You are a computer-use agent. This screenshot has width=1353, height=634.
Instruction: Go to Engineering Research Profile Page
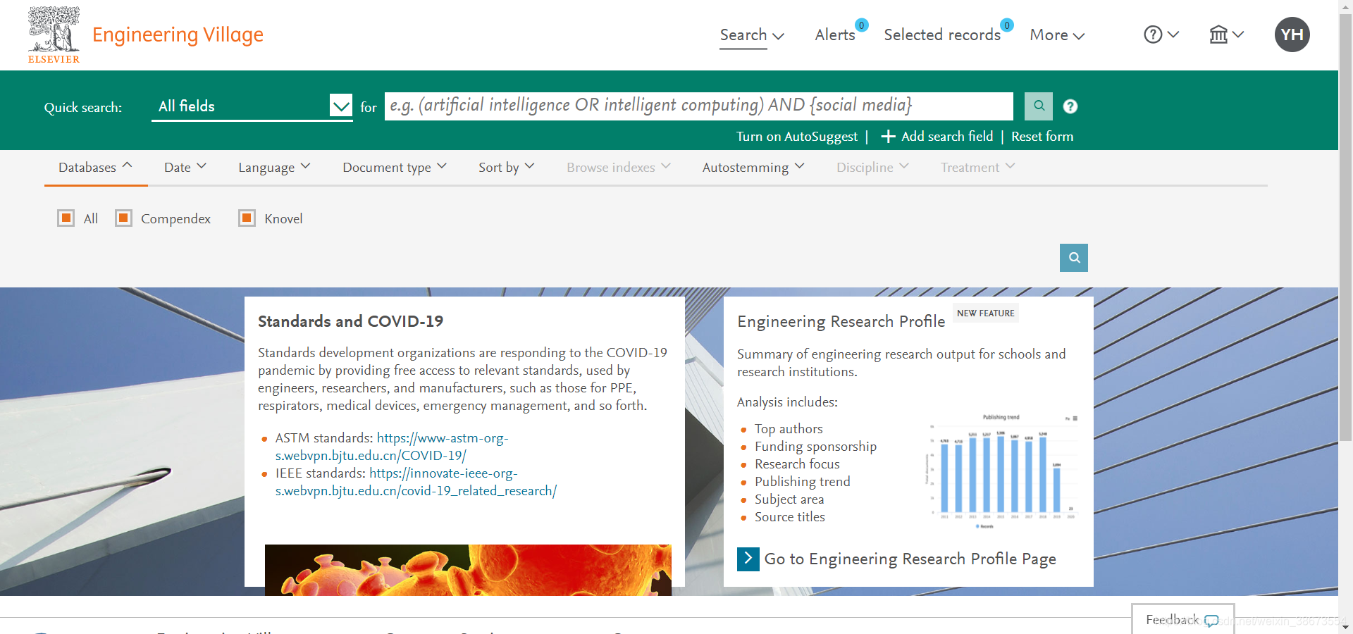(910, 559)
